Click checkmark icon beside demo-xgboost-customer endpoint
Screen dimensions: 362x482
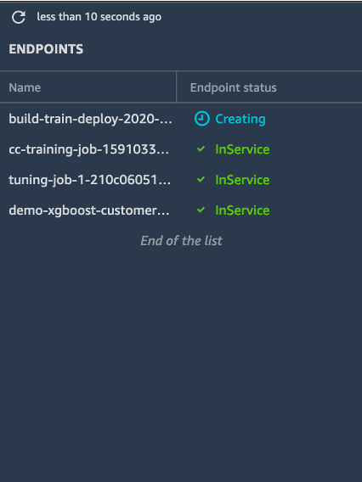201,210
